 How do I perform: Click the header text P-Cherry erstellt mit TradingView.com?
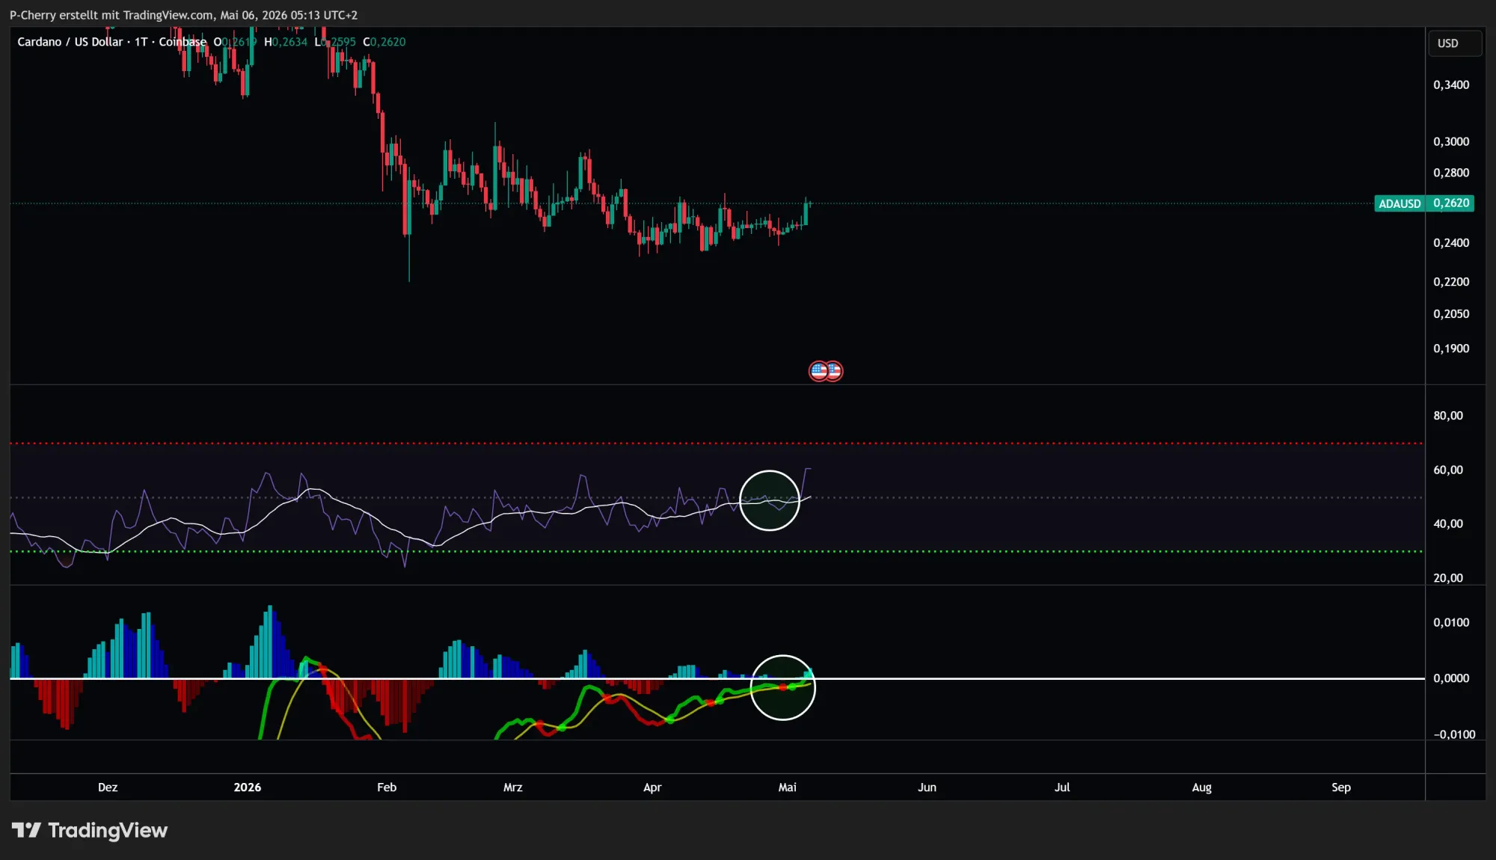(x=111, y=15)
